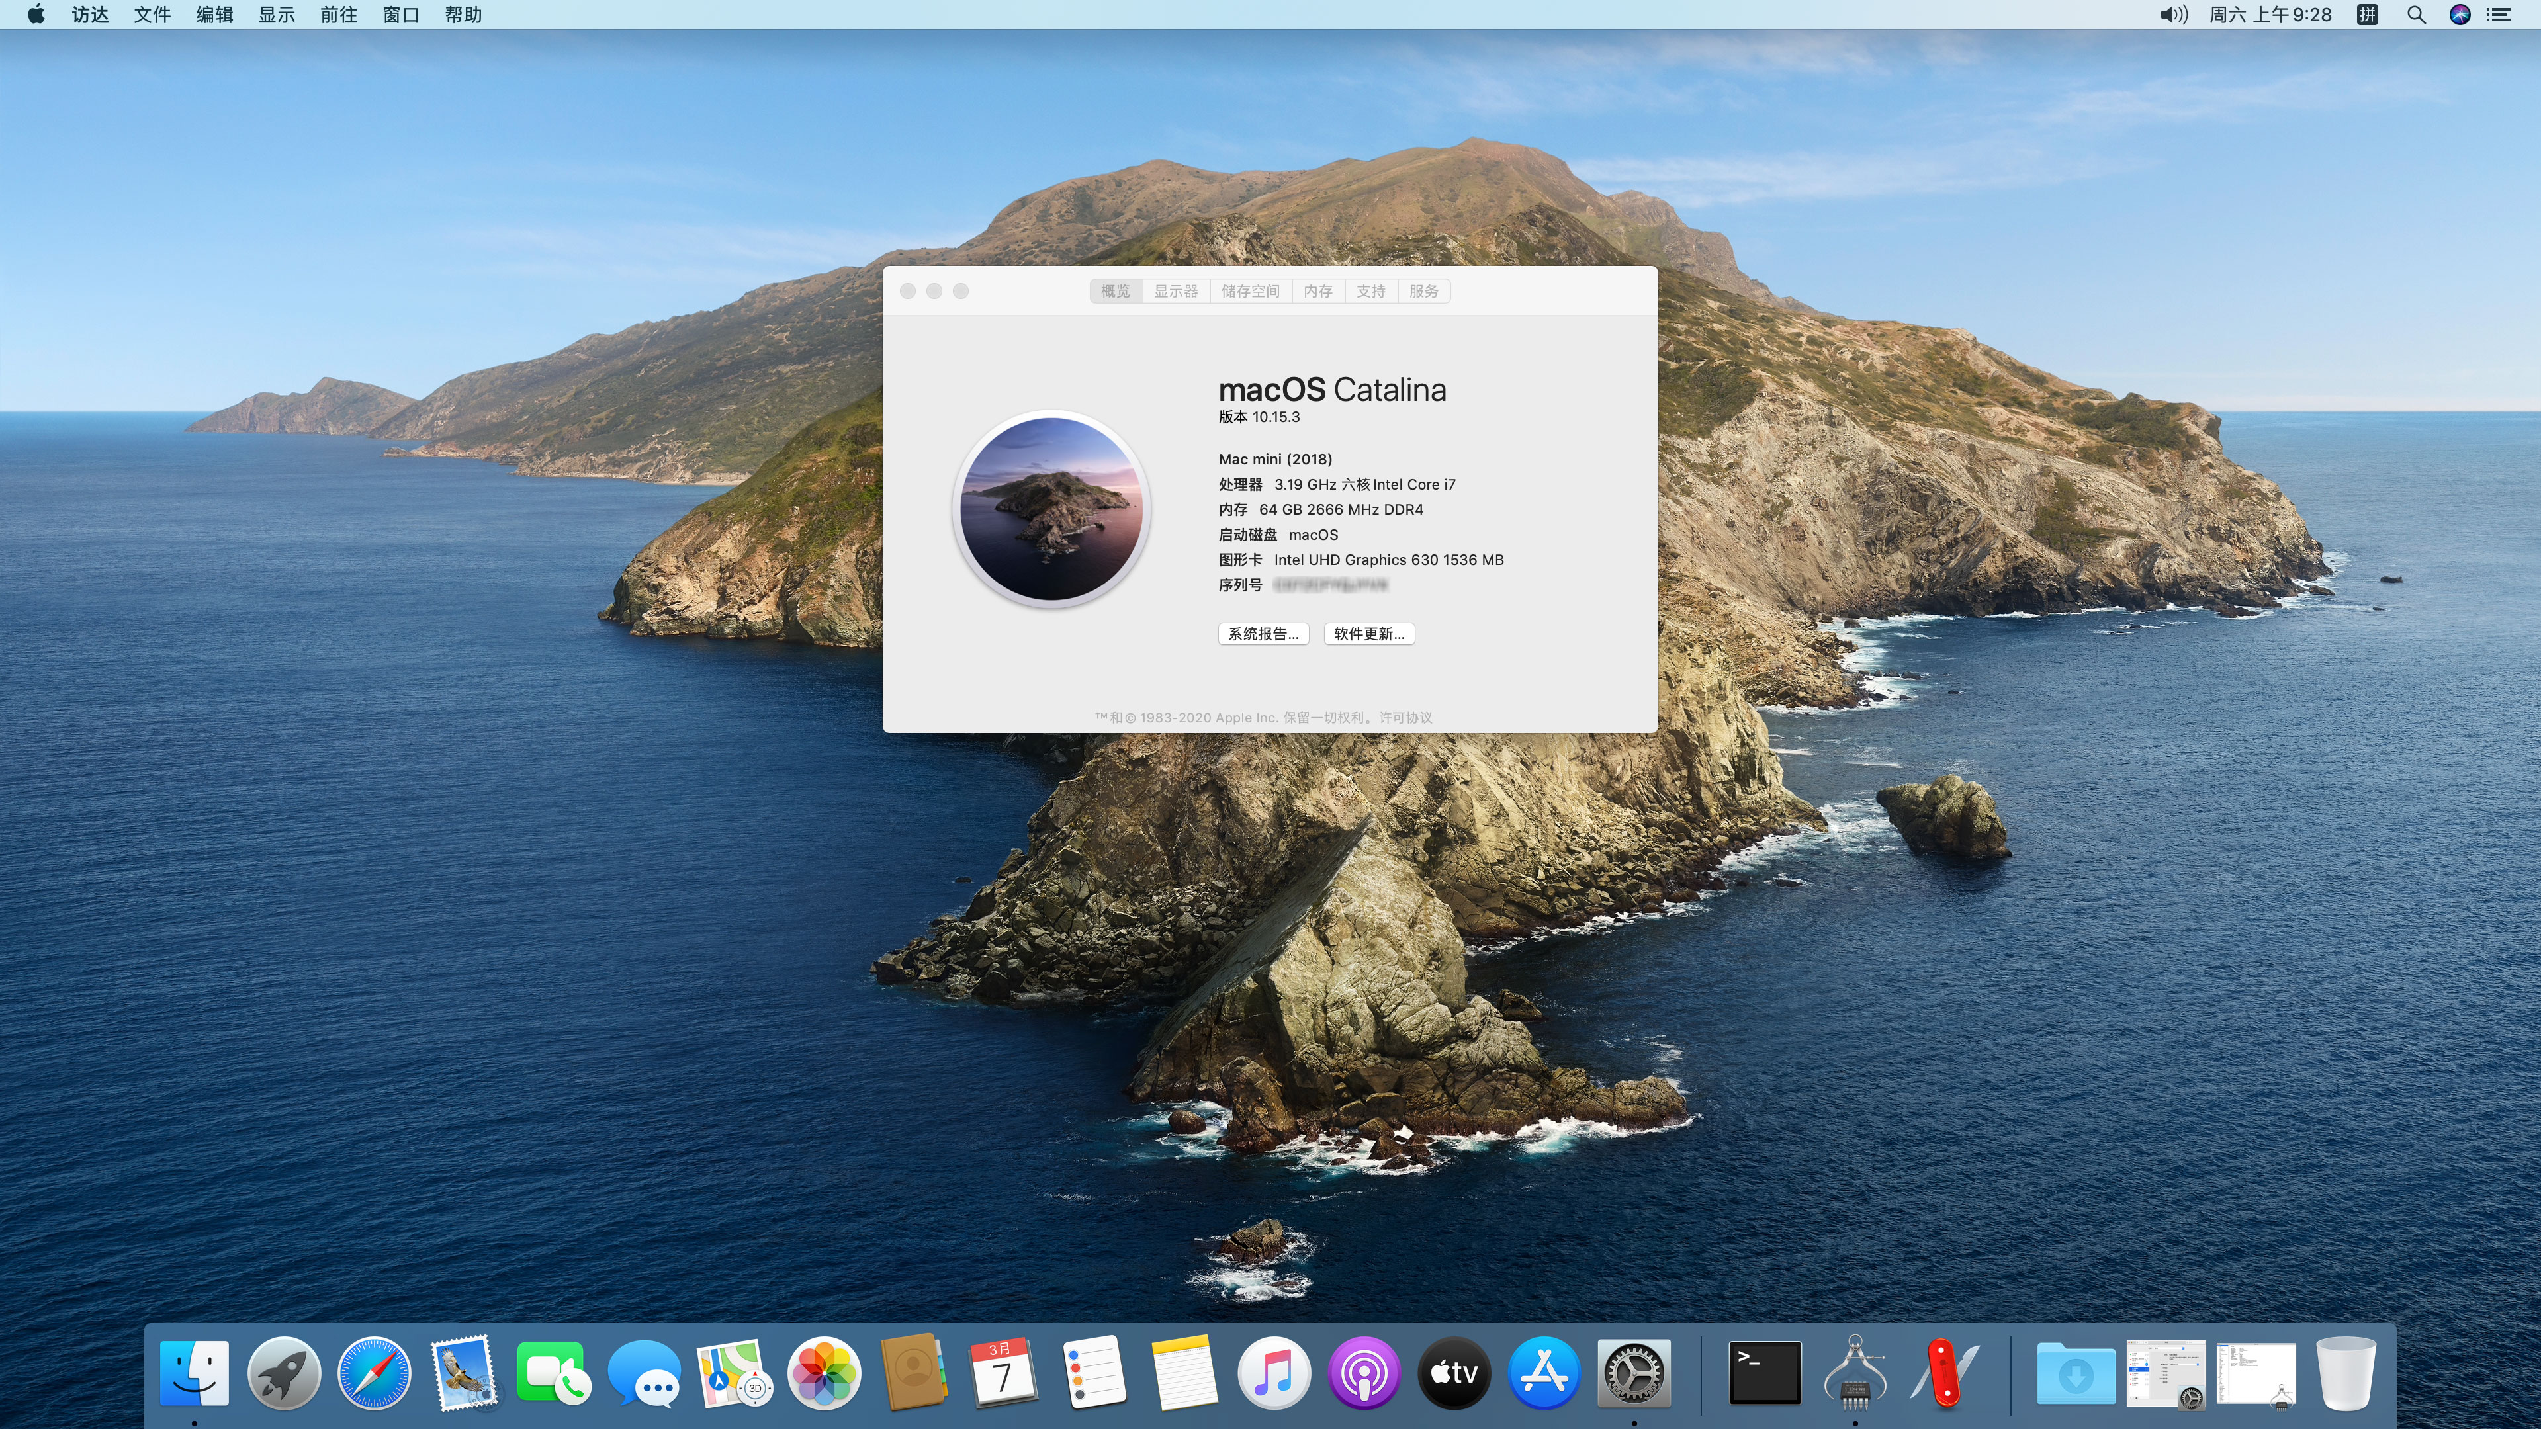This screenshot has width=2541, height=1429.
Task: Switch to the 支持 tab
Action: [x=1371, y=291]
